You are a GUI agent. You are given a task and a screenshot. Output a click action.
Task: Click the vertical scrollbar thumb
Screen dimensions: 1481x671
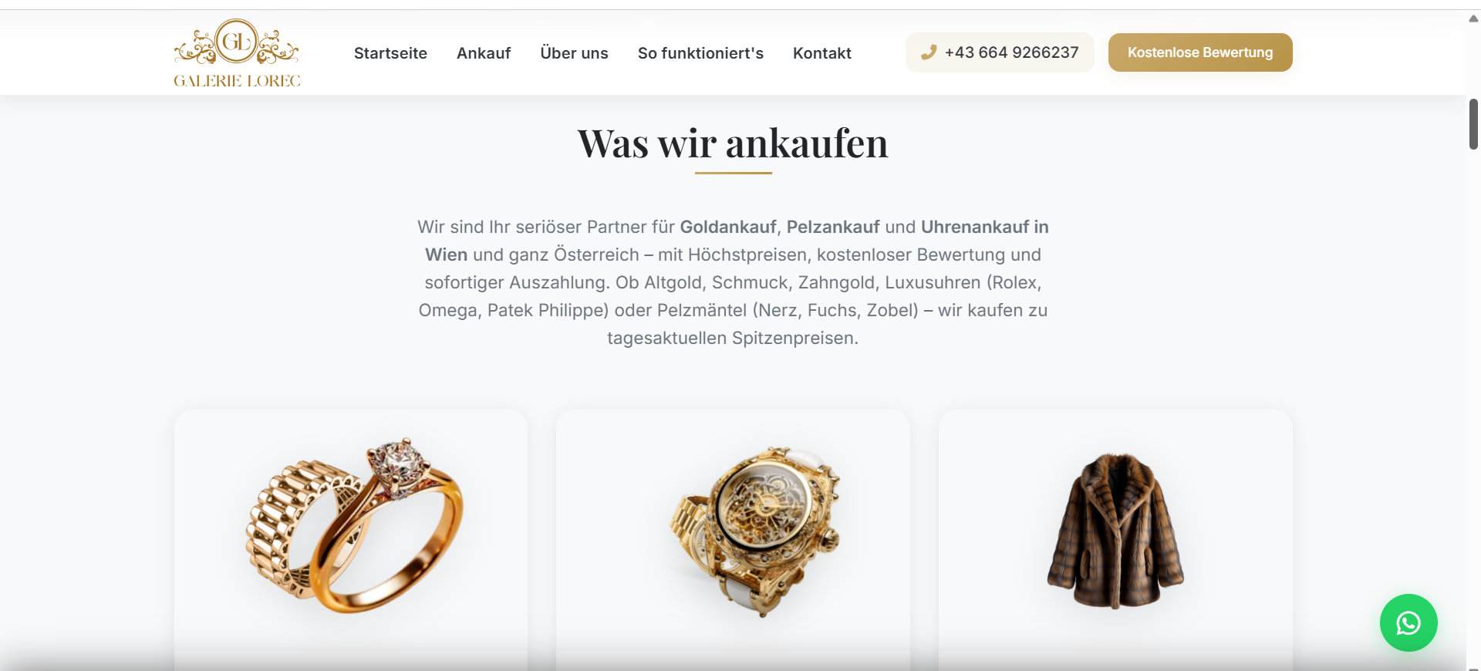coord(1473,124)
